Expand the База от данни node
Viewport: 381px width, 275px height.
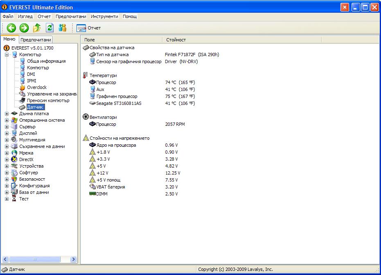pos(7,193)
